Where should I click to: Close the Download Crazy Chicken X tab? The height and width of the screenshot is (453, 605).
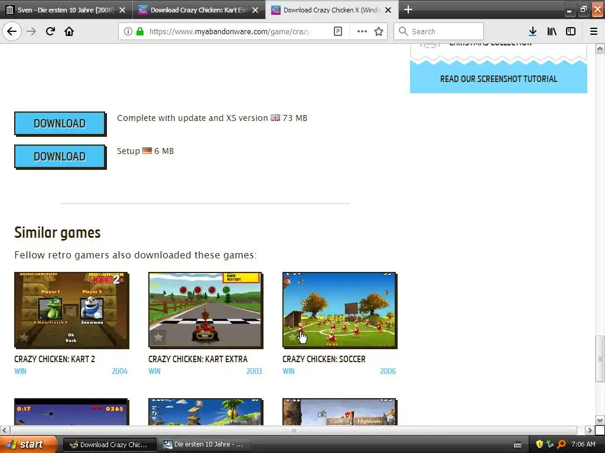click(388, 10)
